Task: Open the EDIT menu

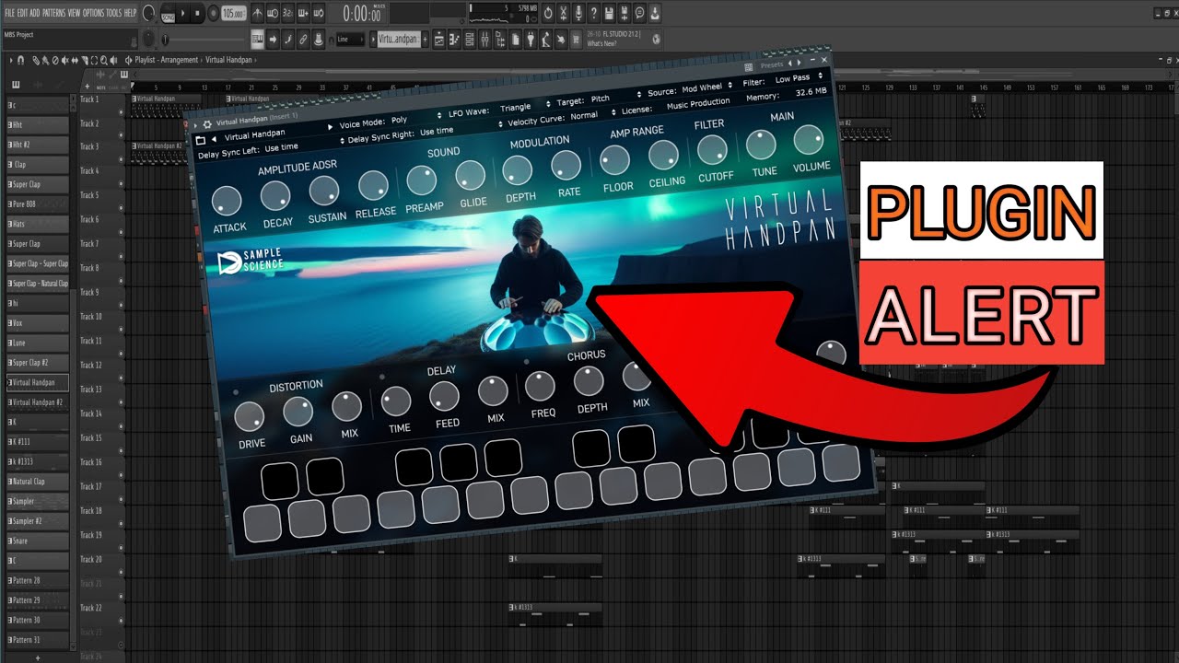Action: (23, 13)
